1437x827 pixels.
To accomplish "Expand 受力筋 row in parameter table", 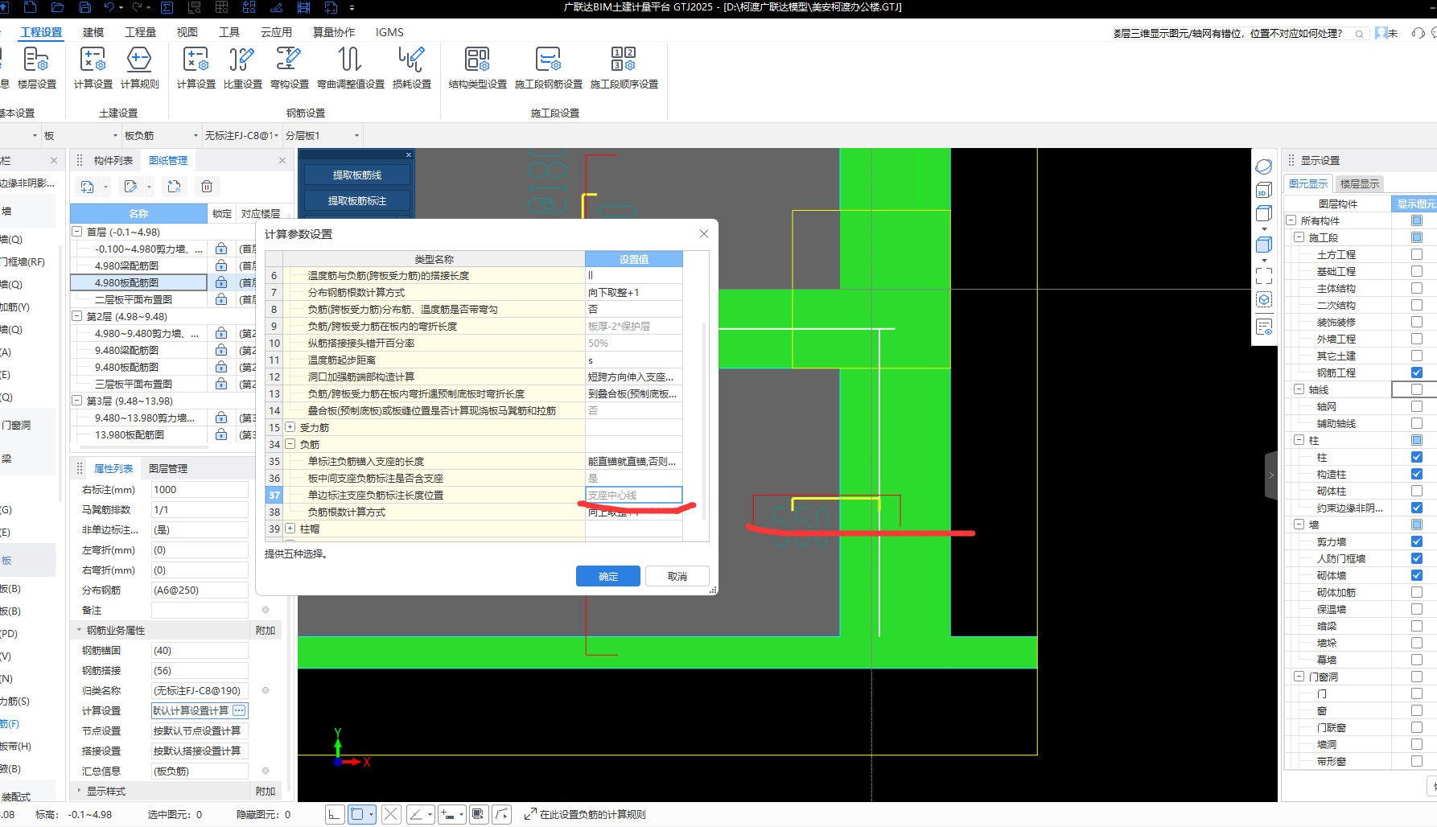I will click(290, 427).
